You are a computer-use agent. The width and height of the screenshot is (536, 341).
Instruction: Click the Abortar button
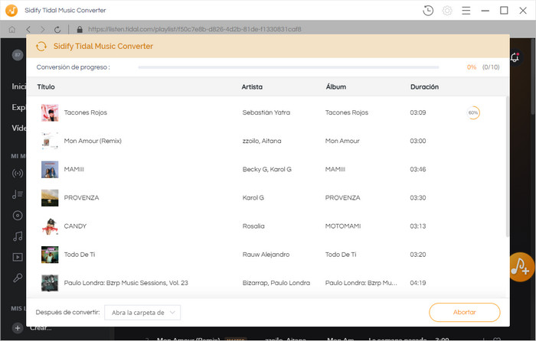tap(465, 312)
